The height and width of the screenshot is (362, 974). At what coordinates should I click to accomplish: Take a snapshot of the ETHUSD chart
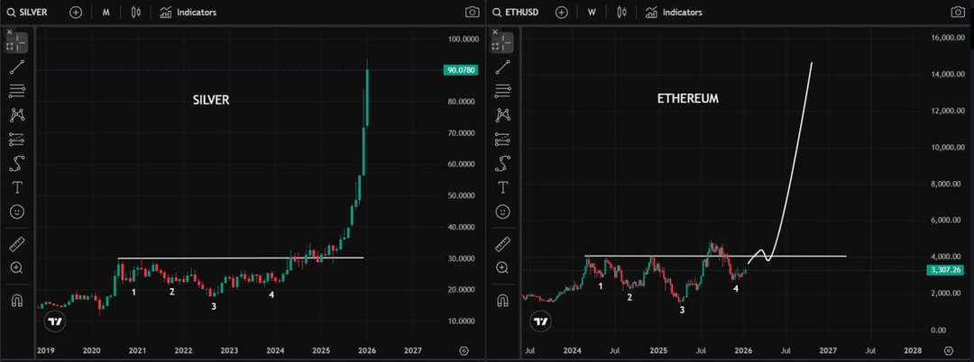[x=958, y=13]
